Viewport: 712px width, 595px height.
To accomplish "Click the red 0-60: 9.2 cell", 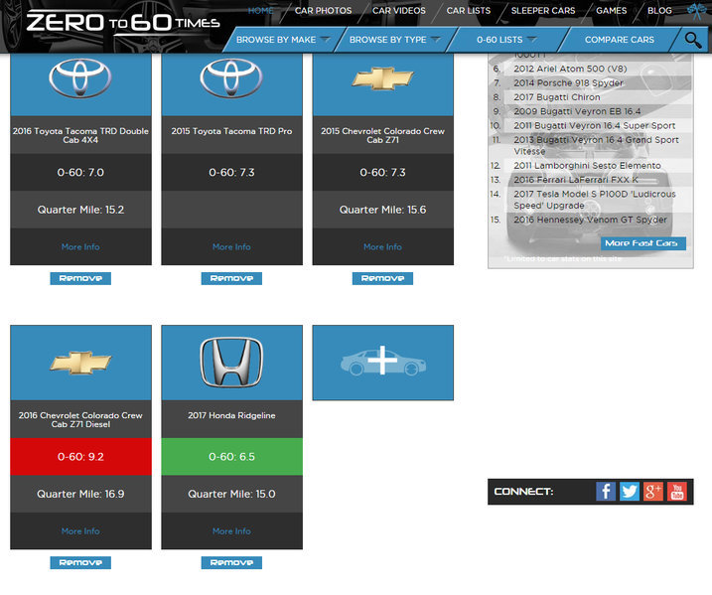I will pyautogui.click(x=80, y=457).
